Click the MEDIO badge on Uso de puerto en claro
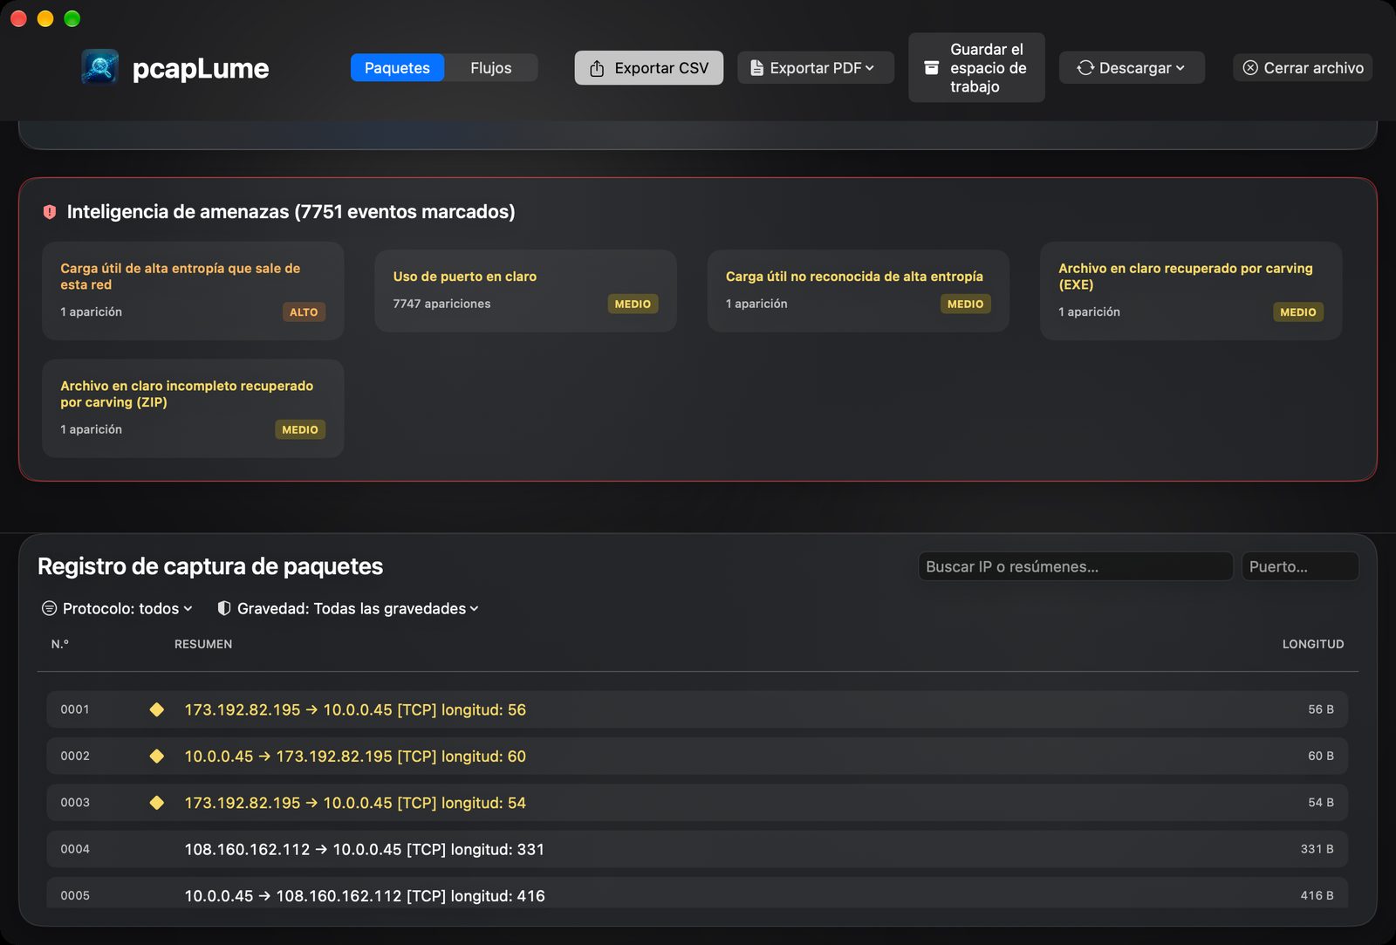The height and width of the screenshot is (945, 1396). [633, 304]
